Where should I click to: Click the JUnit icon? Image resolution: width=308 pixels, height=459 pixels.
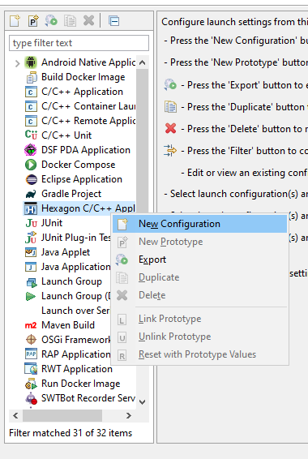tap(31, 223)
